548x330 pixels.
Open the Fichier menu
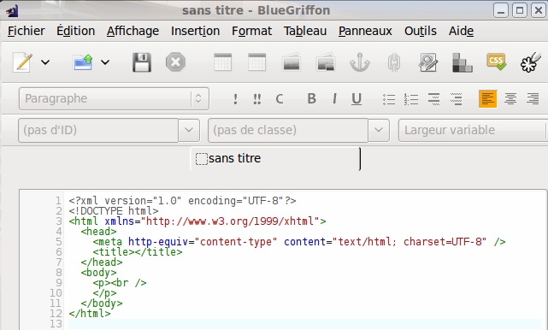27,31
